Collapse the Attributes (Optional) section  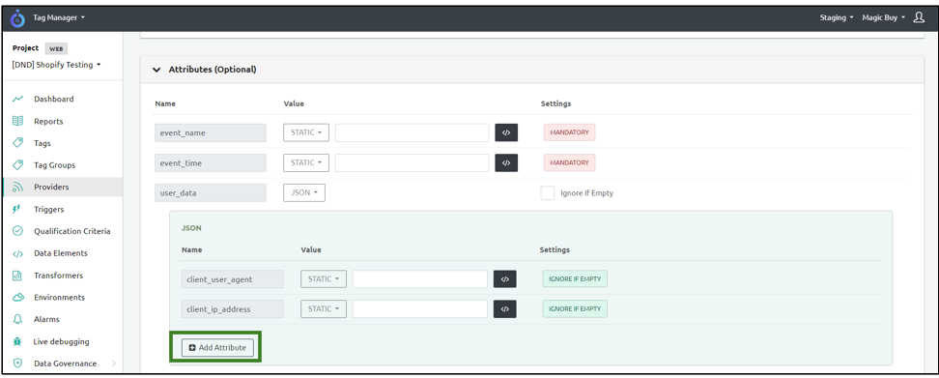[x=156, y=70]
